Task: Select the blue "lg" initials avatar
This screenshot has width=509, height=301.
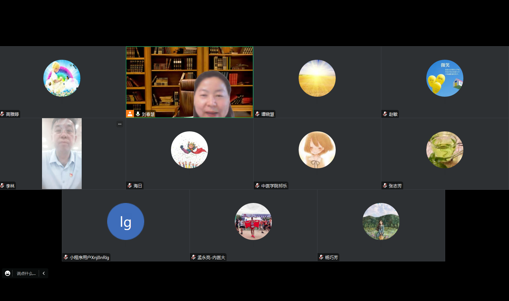Action: coord(126,221)
